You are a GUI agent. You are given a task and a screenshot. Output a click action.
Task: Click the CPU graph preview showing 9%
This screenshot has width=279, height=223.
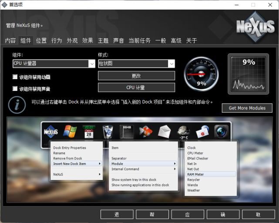tap(248, 74)
